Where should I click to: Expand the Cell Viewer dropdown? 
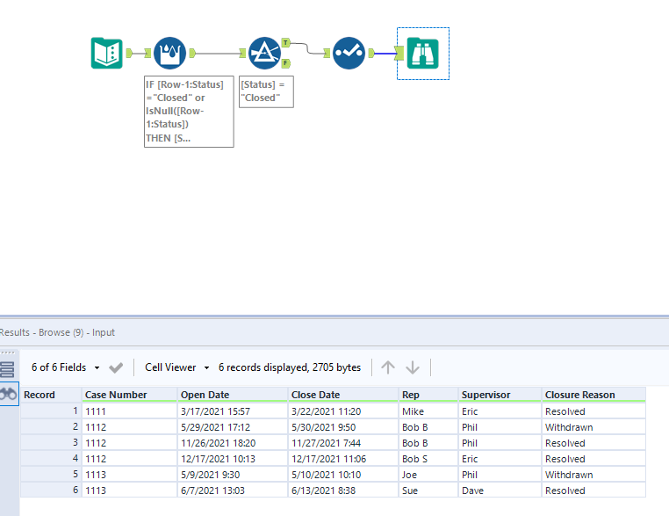tap(177, 367)
